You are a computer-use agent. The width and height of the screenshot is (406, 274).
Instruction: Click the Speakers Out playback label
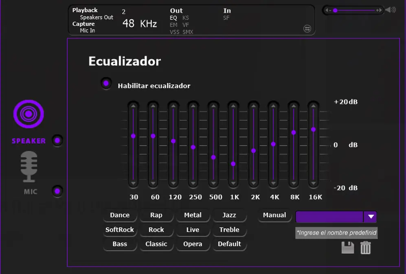97,17
